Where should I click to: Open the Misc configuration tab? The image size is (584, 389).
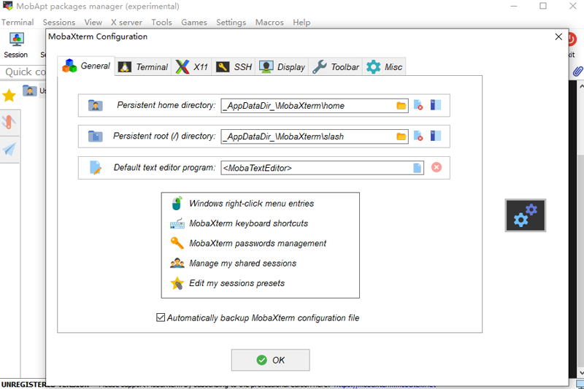[384, 67]
